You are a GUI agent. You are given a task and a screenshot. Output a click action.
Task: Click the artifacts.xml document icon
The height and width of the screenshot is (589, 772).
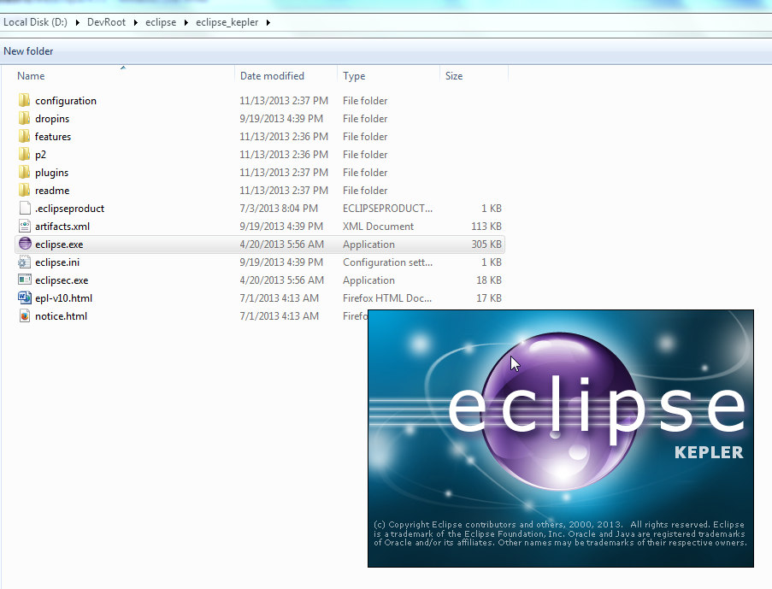tap(25, 226)
